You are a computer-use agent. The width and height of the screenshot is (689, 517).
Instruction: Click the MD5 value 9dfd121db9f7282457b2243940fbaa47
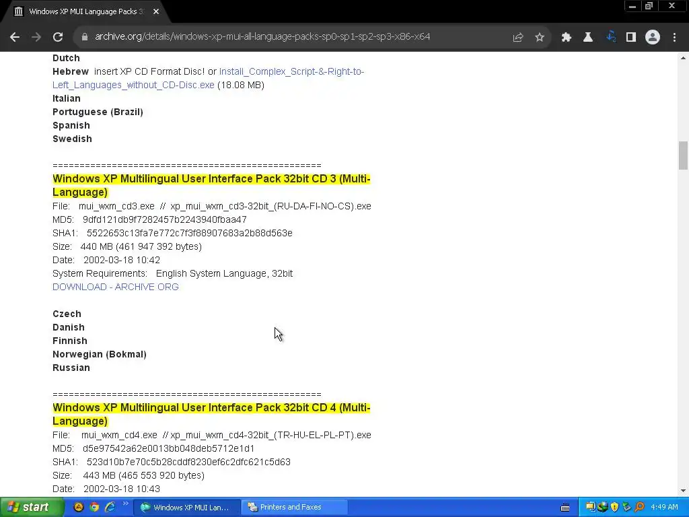click(x=165, y=220)
